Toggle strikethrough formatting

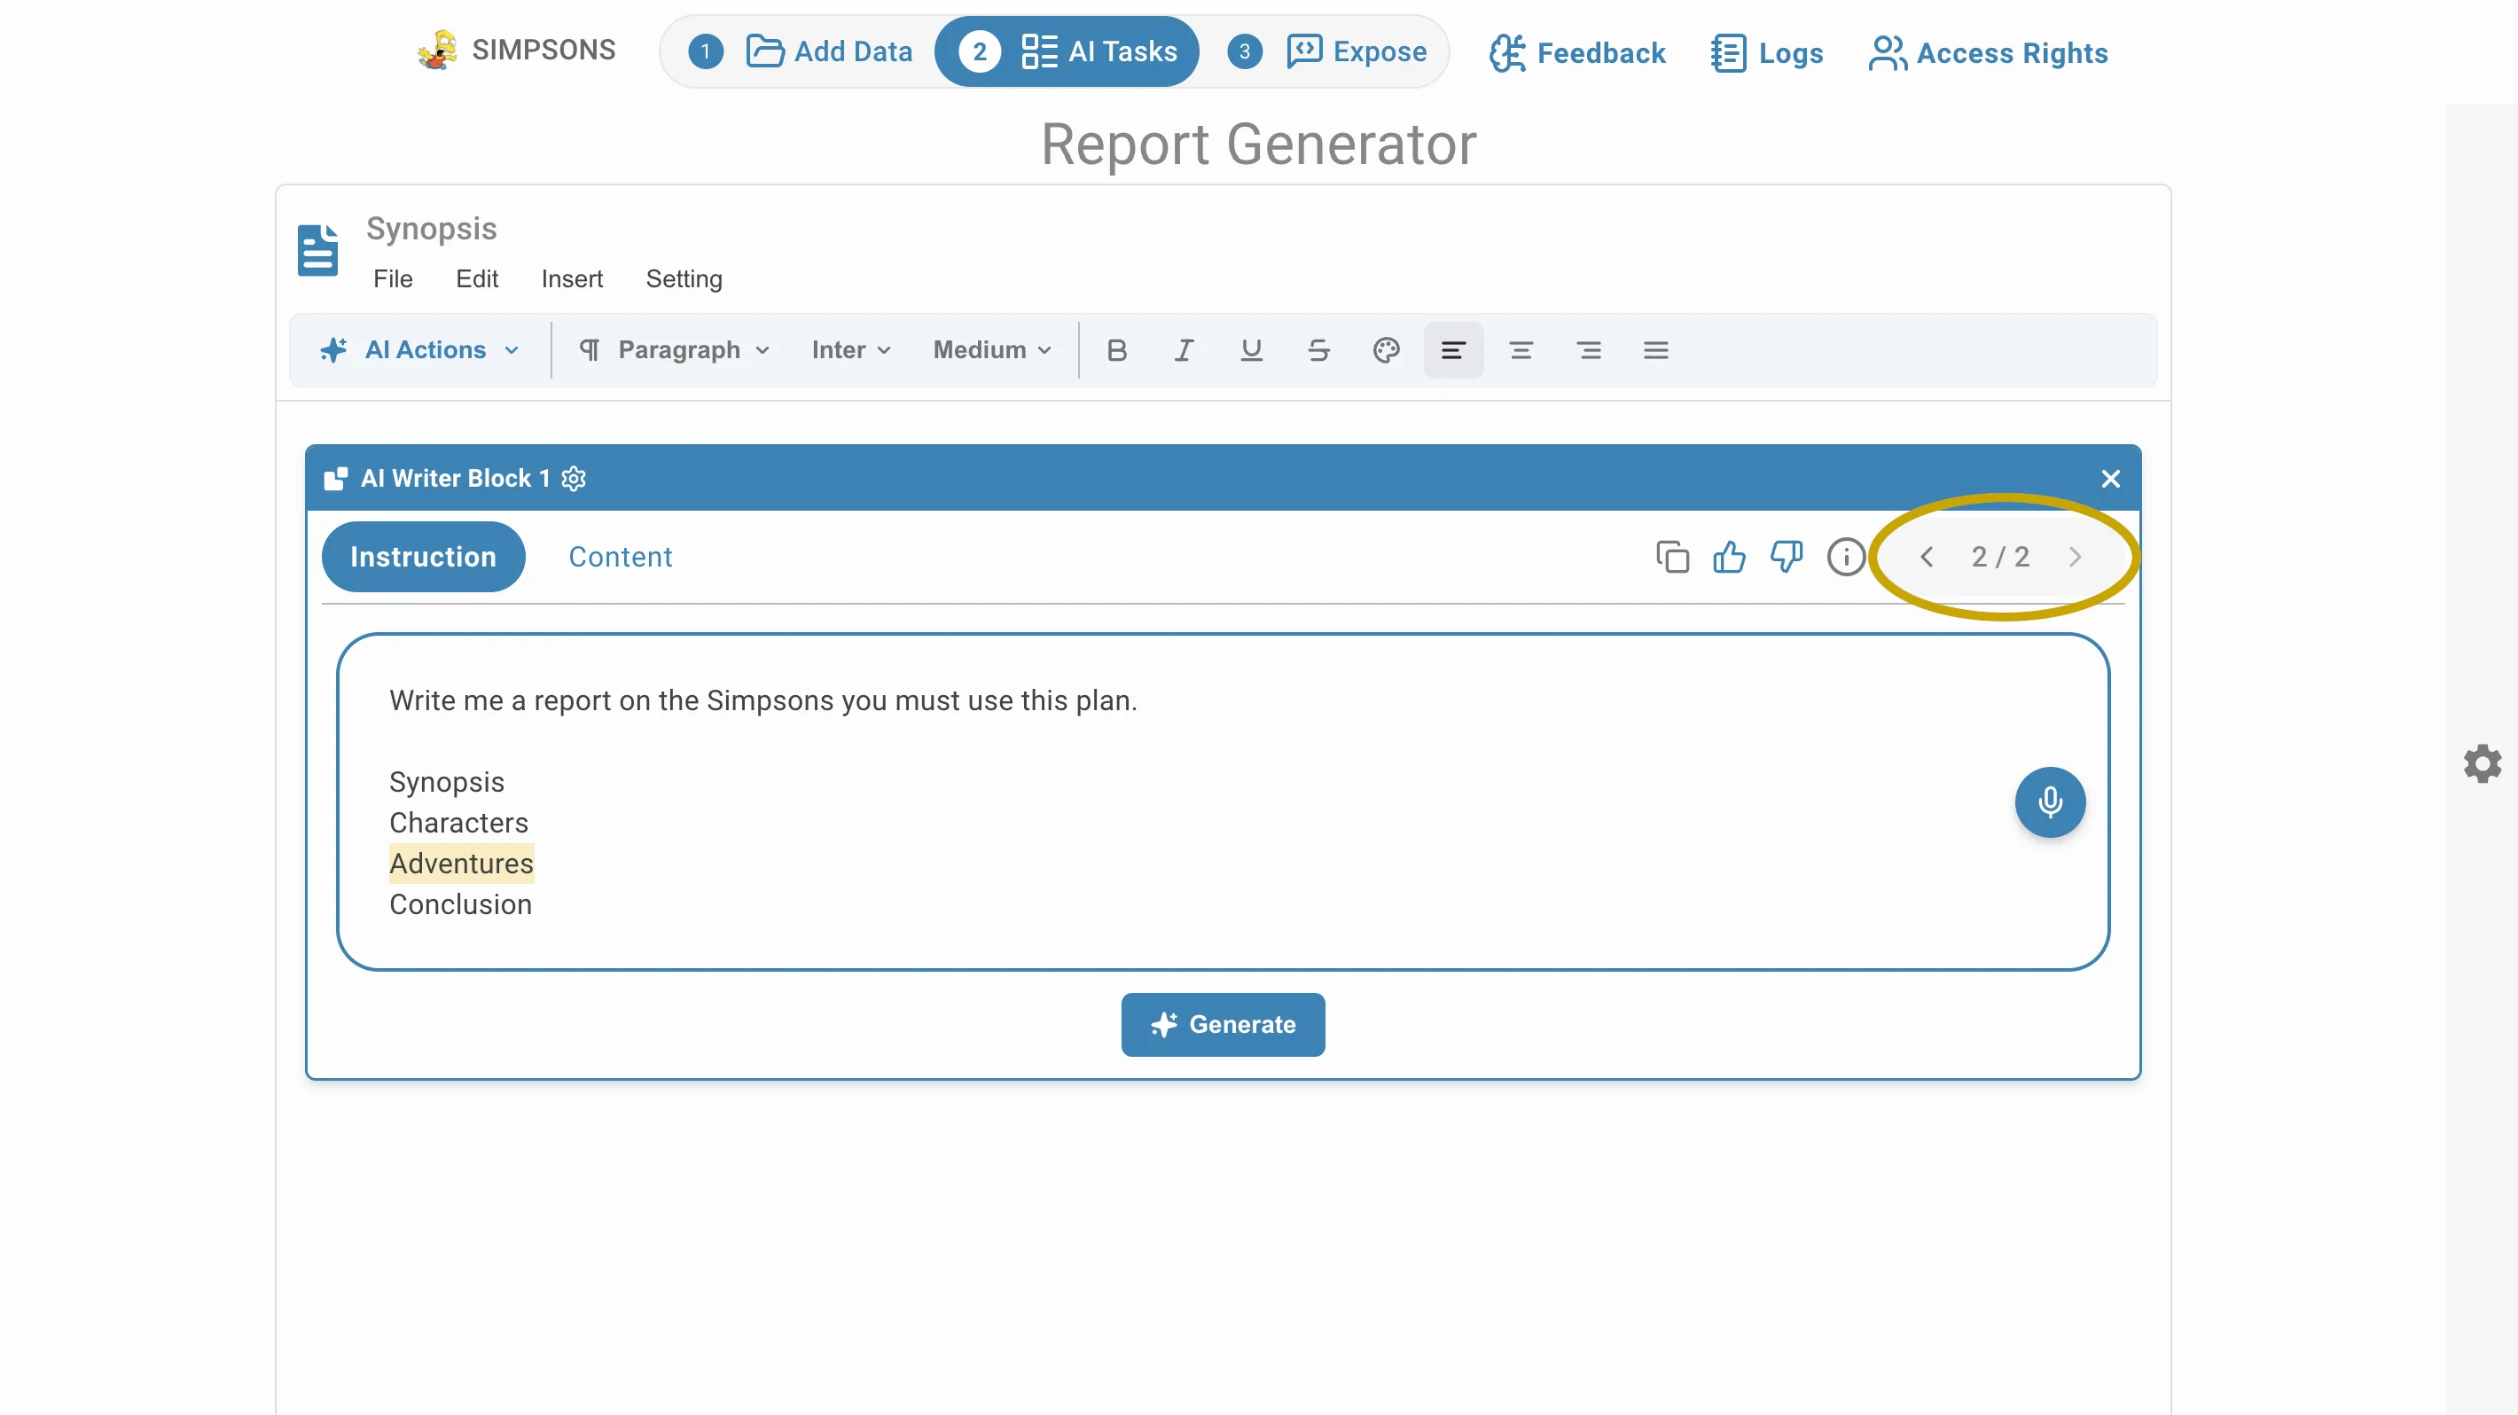pos(1318,350)
